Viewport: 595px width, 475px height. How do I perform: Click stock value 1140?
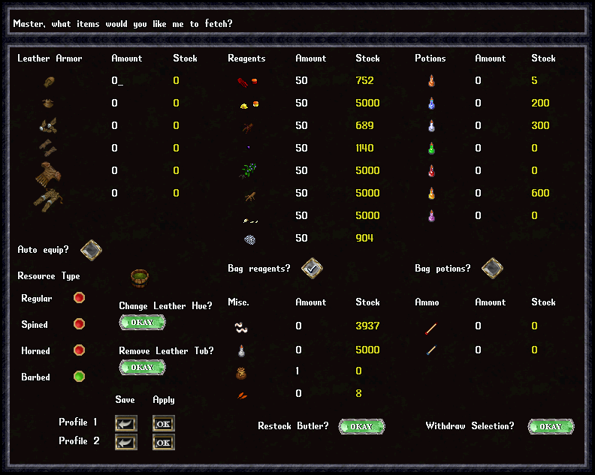(364, 149)
